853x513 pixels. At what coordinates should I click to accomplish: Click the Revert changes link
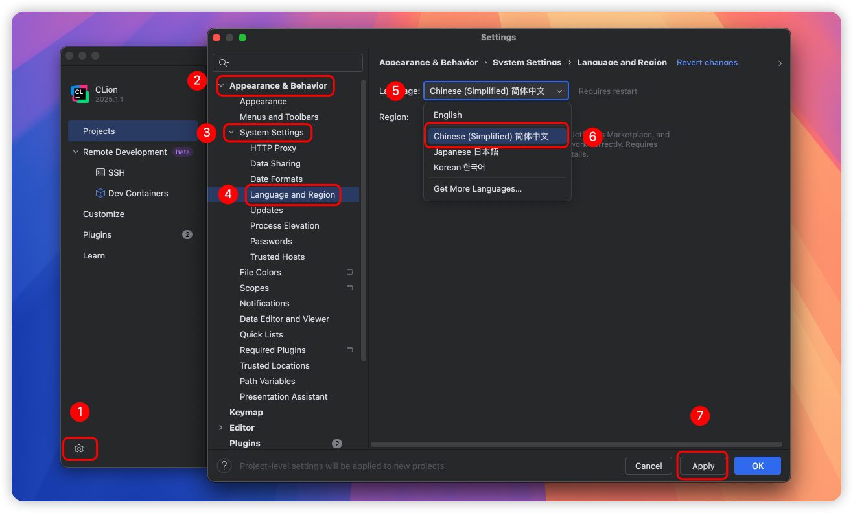(707, 63)
